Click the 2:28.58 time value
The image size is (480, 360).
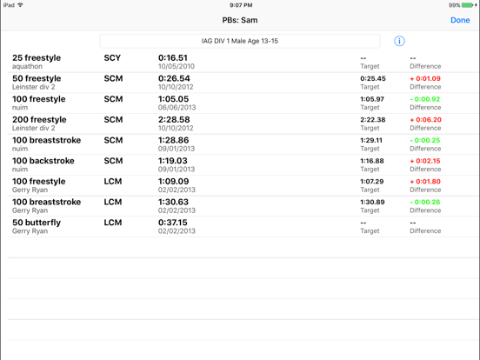coord(174,119)
